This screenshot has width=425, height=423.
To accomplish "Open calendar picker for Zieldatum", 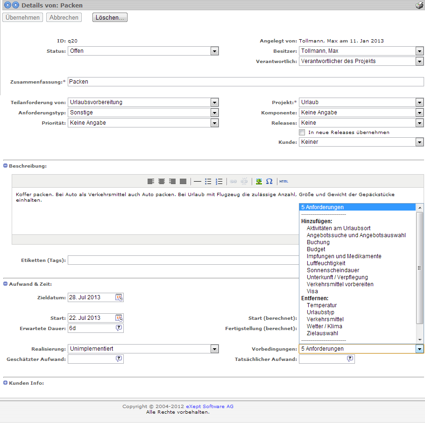I will [119, 297].
